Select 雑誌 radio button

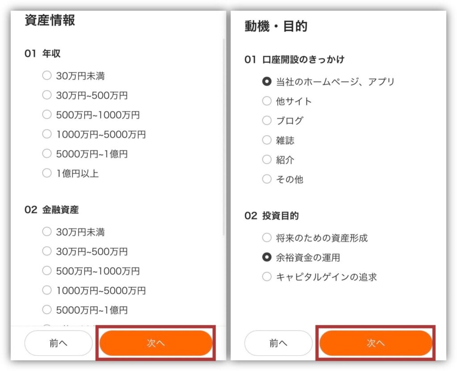(267, 140)
